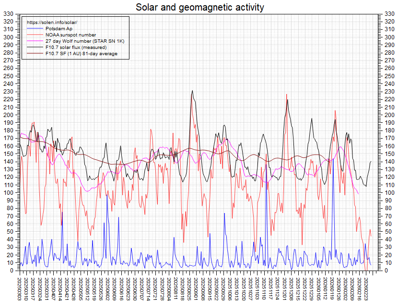The width and height of the screenshot is (398, 308).
Task: Click the 50 label on the right y-axis
Action: pyautogui.click(x=388, y=232)
